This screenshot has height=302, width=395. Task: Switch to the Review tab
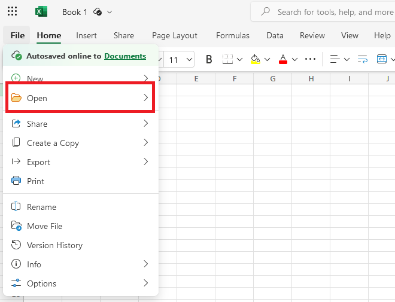[x=312, y=35]
